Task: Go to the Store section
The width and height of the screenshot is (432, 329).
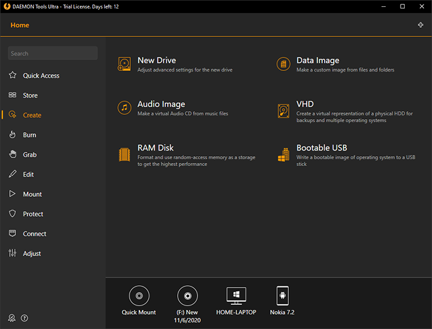Action: pos(30,95)
